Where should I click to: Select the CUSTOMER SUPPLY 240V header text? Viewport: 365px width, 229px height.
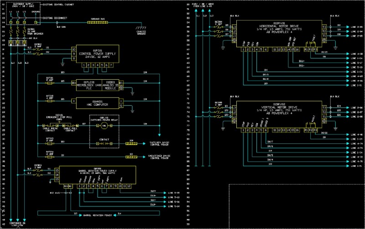pyautogui.click(x=23, y=5)
